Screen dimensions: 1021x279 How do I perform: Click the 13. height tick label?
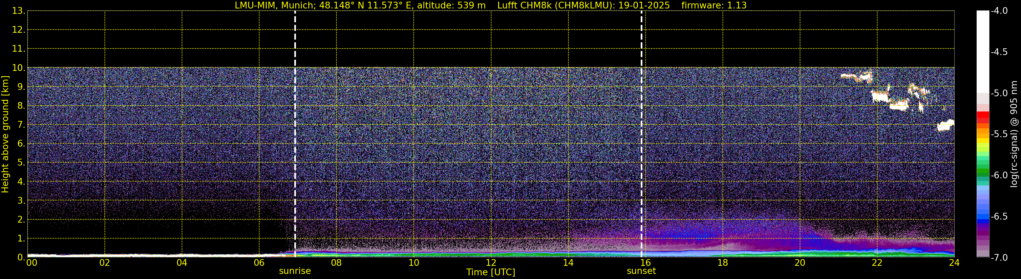(x=18, y=11)
